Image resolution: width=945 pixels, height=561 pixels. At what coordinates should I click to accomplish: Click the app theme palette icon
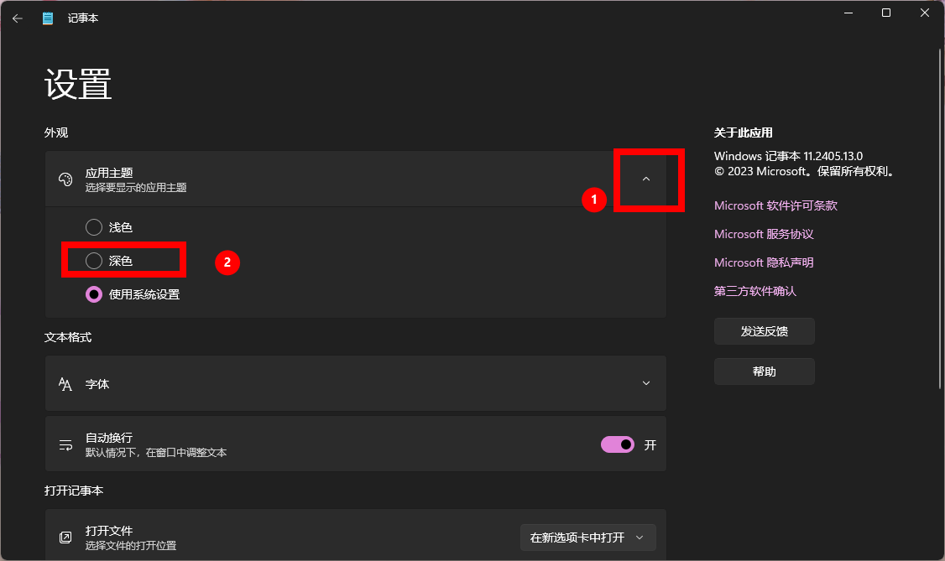[65, 179]
